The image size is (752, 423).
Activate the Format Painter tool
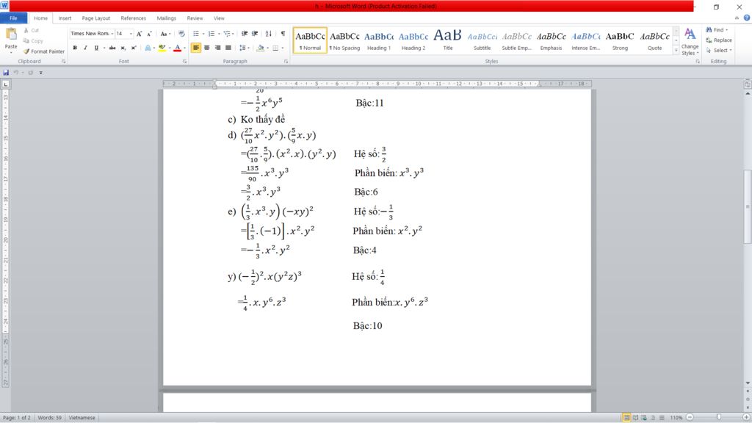43,51
